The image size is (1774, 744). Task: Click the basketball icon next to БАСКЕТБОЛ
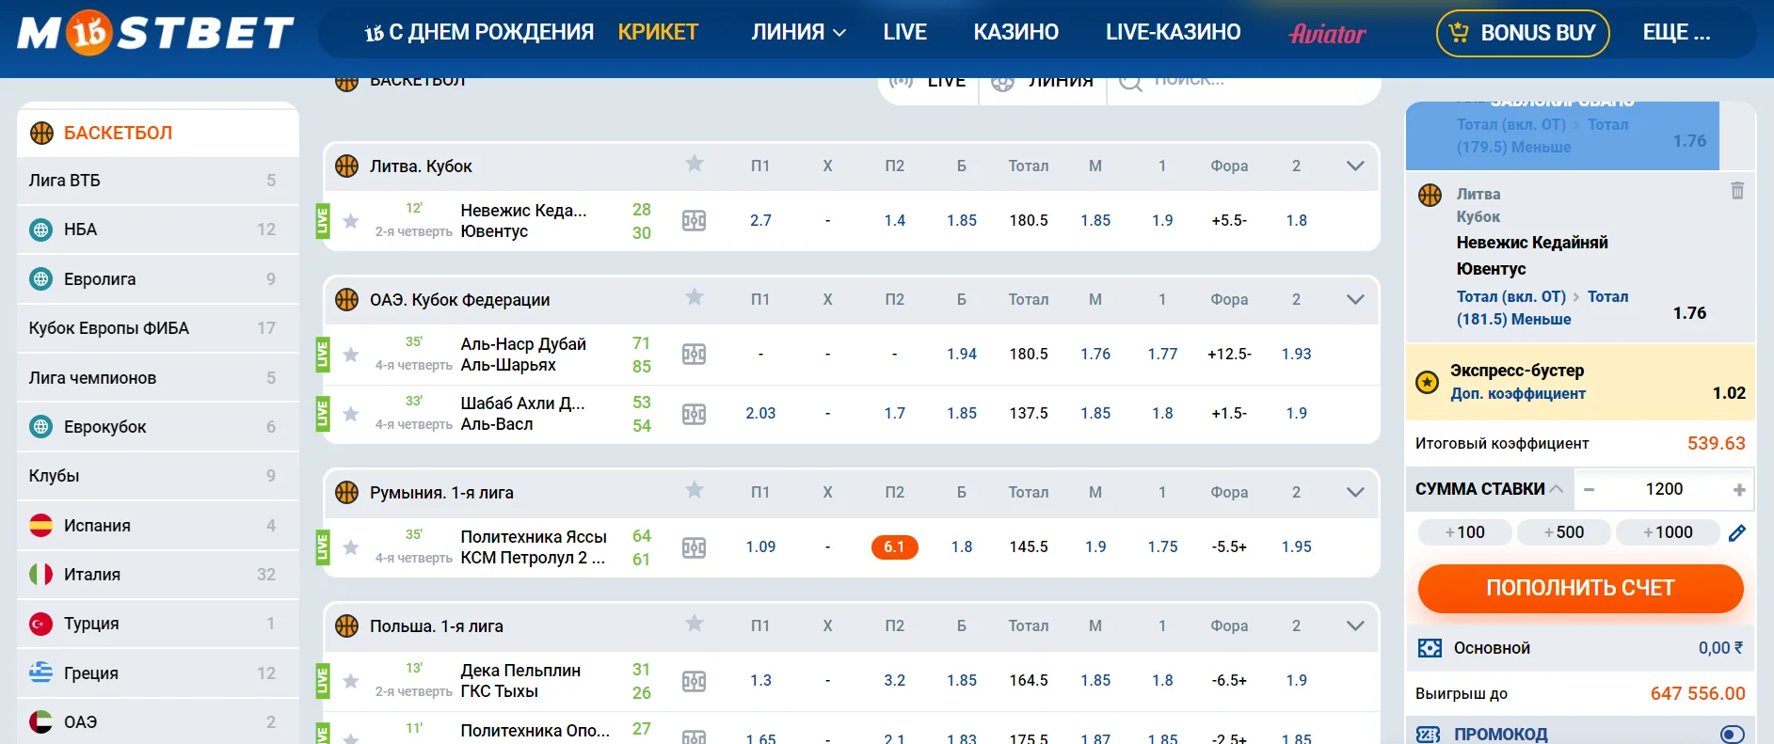41,133
